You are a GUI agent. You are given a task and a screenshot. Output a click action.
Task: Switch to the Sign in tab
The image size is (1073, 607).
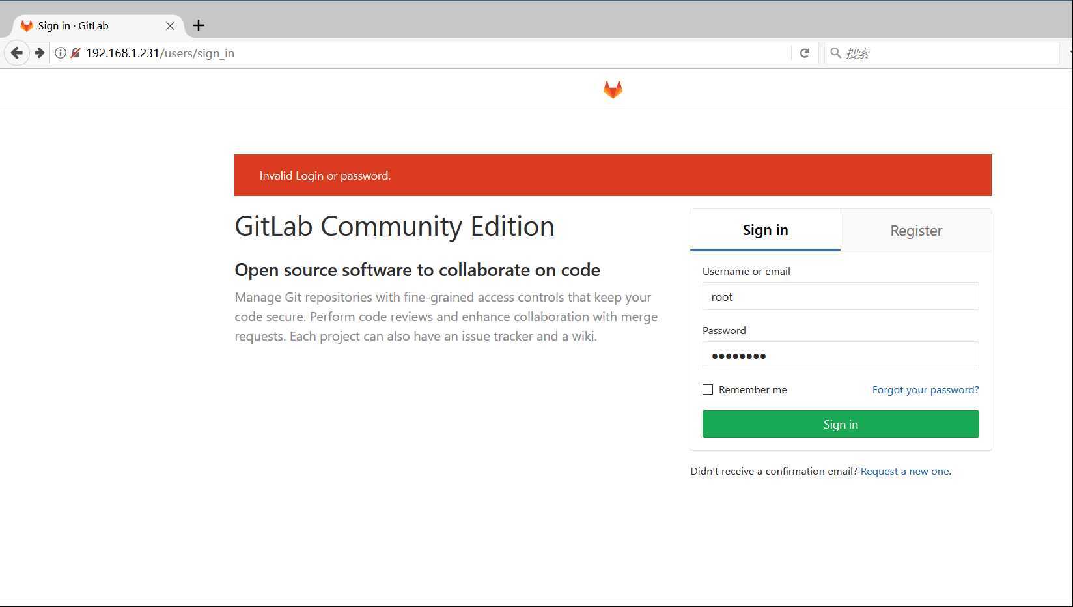click(765, 230)
